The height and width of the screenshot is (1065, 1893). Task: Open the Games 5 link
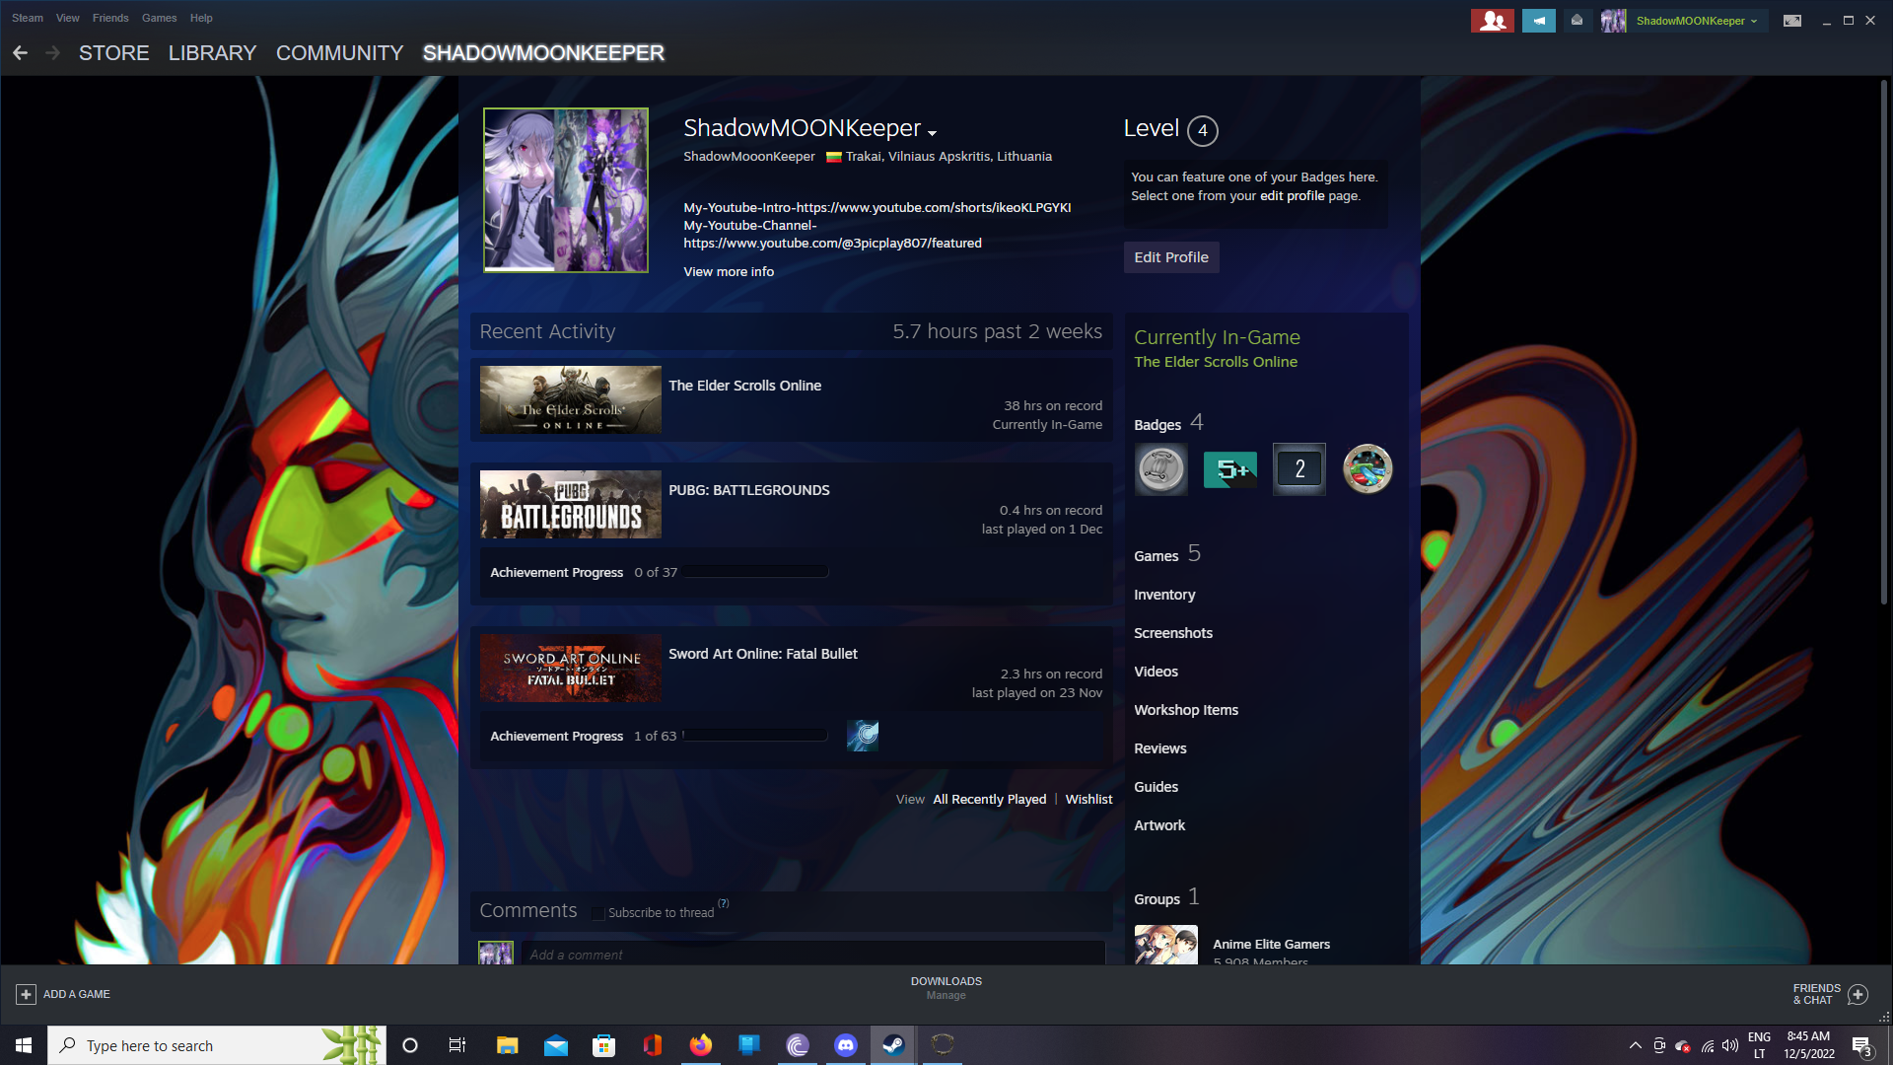point(1167,554)
